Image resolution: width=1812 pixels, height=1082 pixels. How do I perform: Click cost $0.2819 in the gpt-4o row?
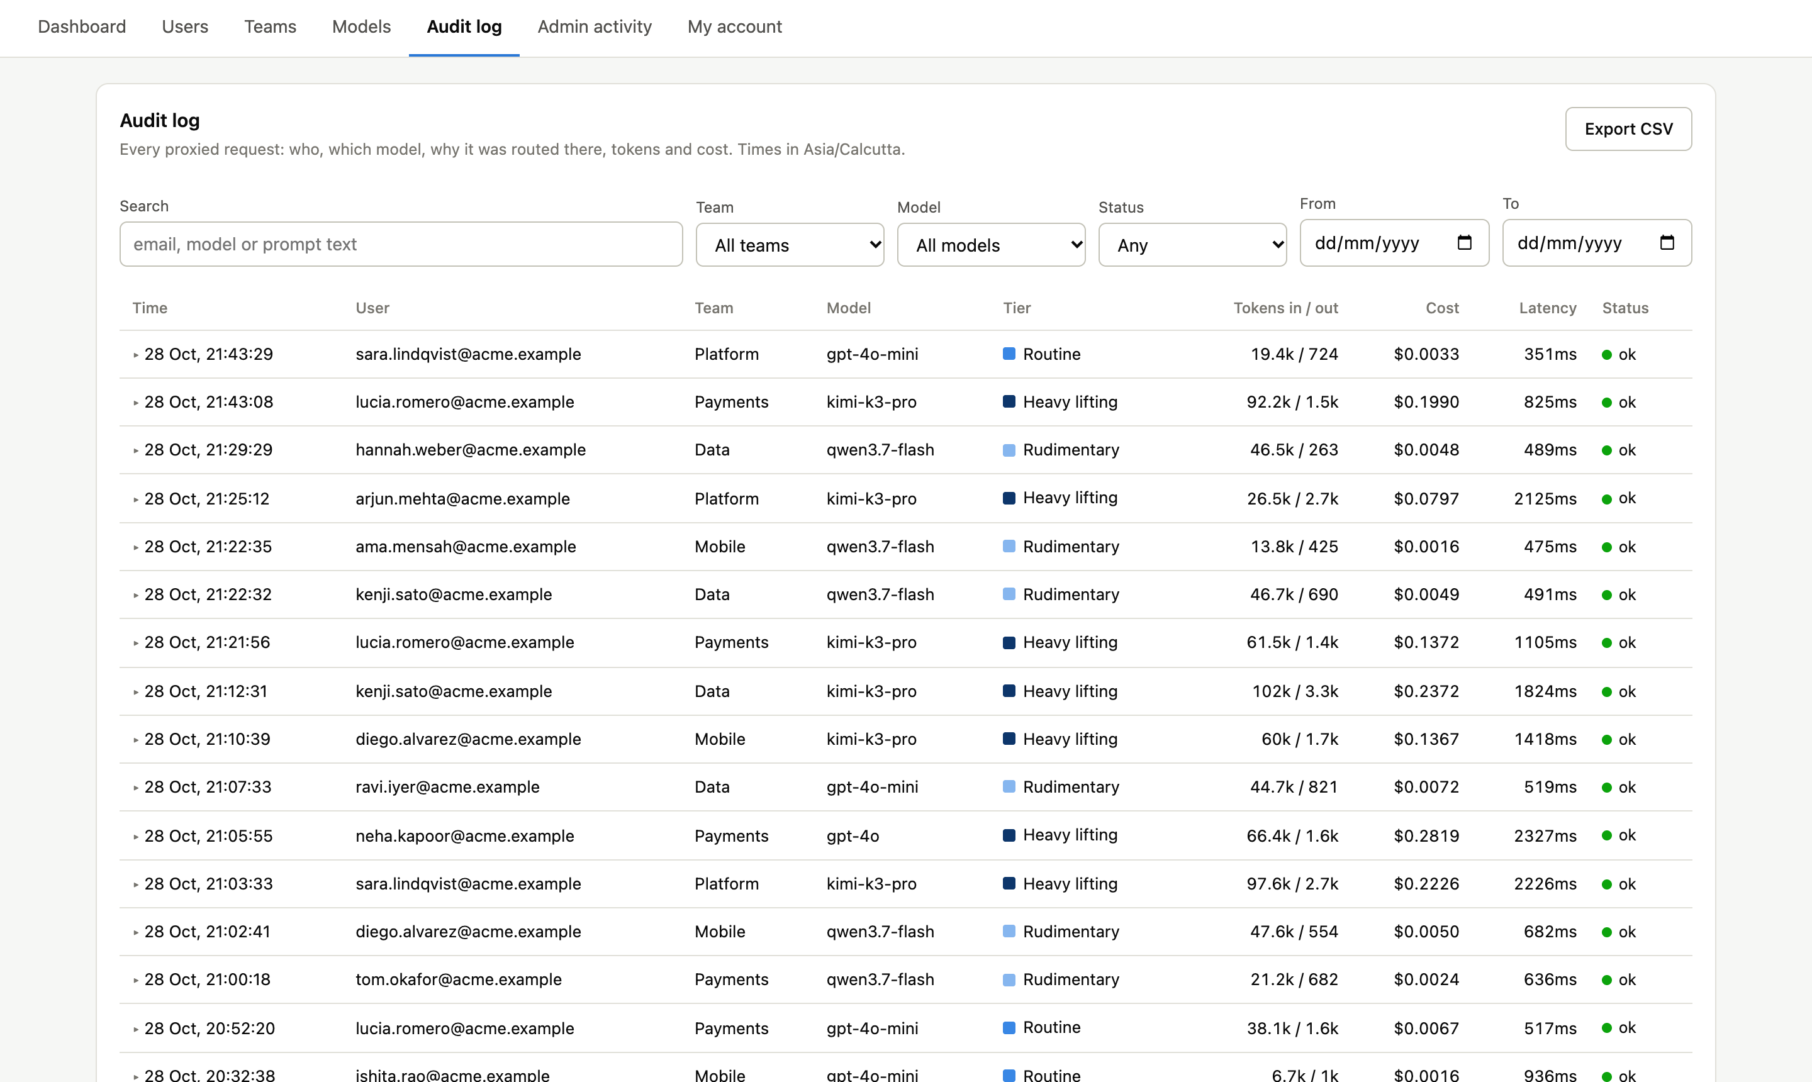pyautogui.click(x=1426, y=835)
